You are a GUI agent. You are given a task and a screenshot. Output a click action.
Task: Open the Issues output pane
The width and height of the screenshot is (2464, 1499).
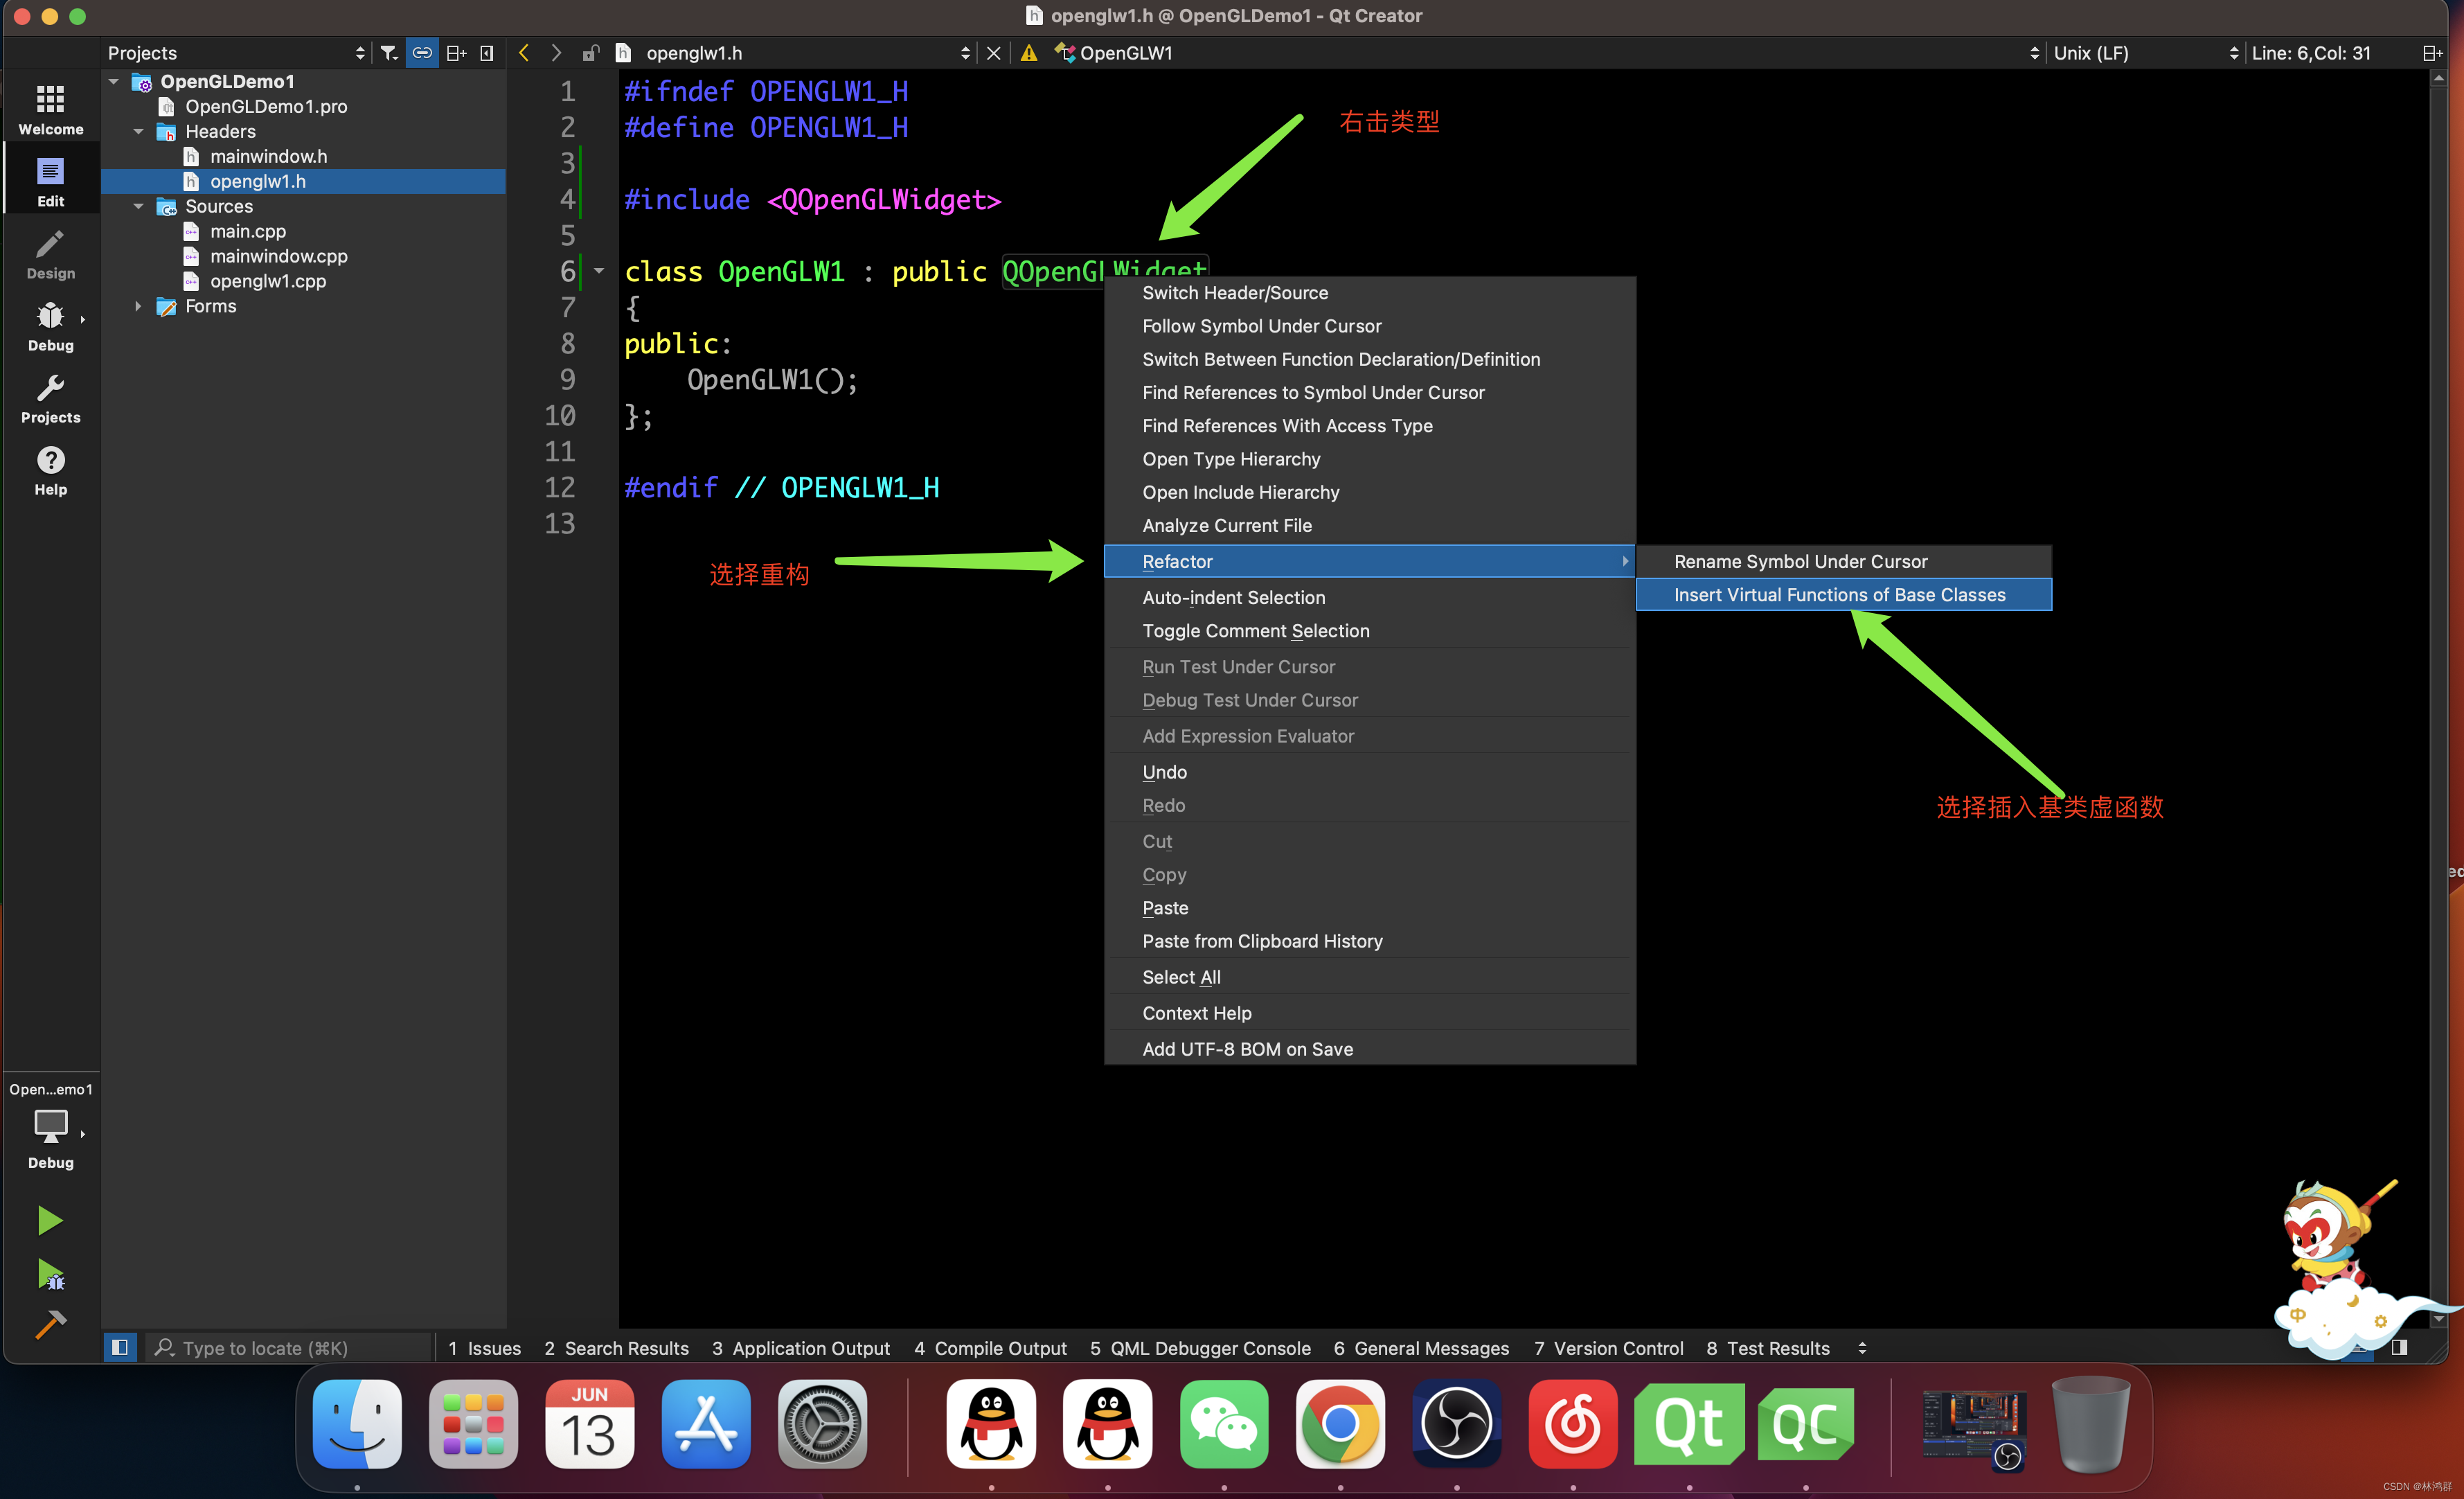(484, 1348)
